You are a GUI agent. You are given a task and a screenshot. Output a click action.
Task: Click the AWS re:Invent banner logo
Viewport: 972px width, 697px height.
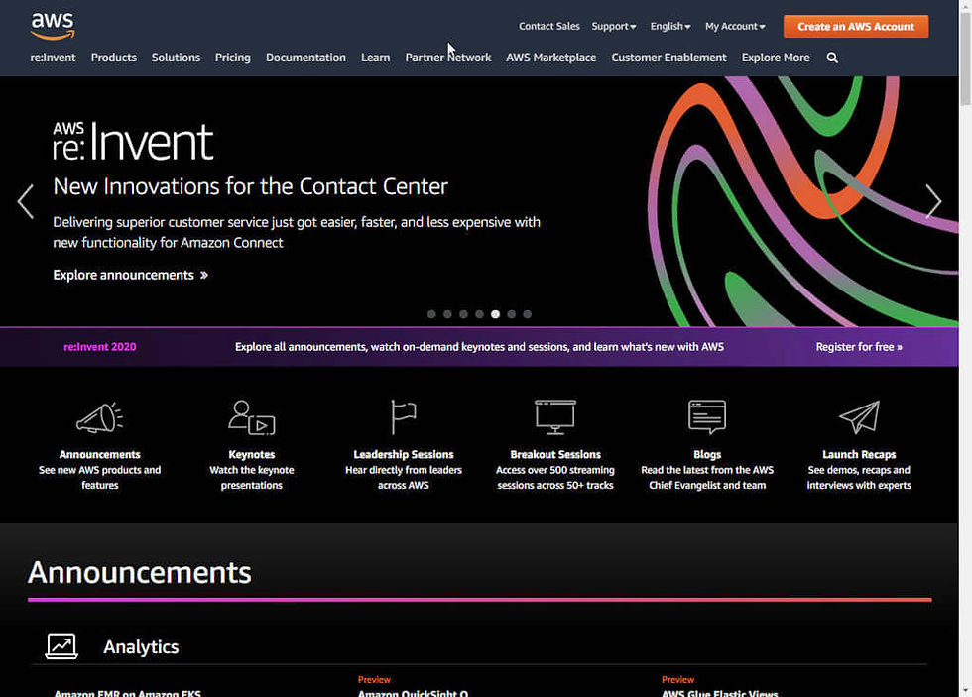coord(133,141)
